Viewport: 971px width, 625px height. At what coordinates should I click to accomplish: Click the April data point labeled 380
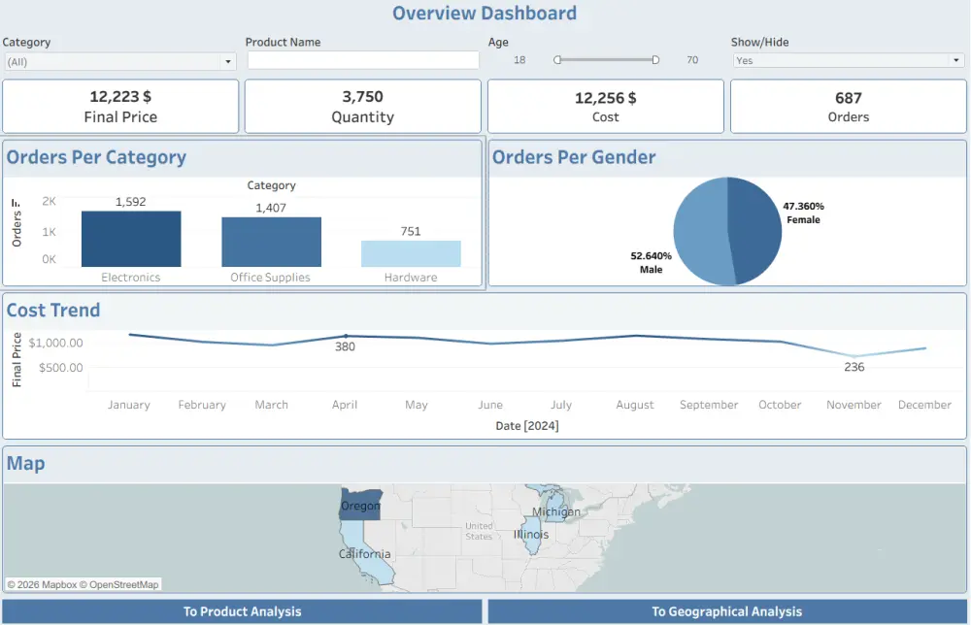pyautogui.click(x=345, y=338)
